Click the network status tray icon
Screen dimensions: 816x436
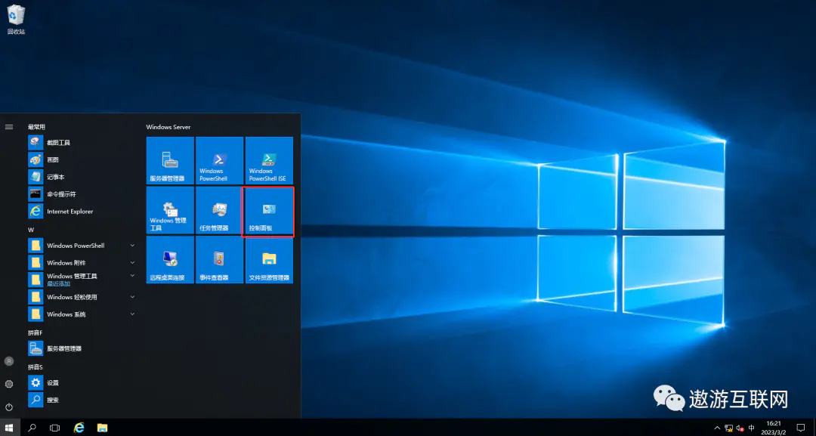click(x=728, y=428)
